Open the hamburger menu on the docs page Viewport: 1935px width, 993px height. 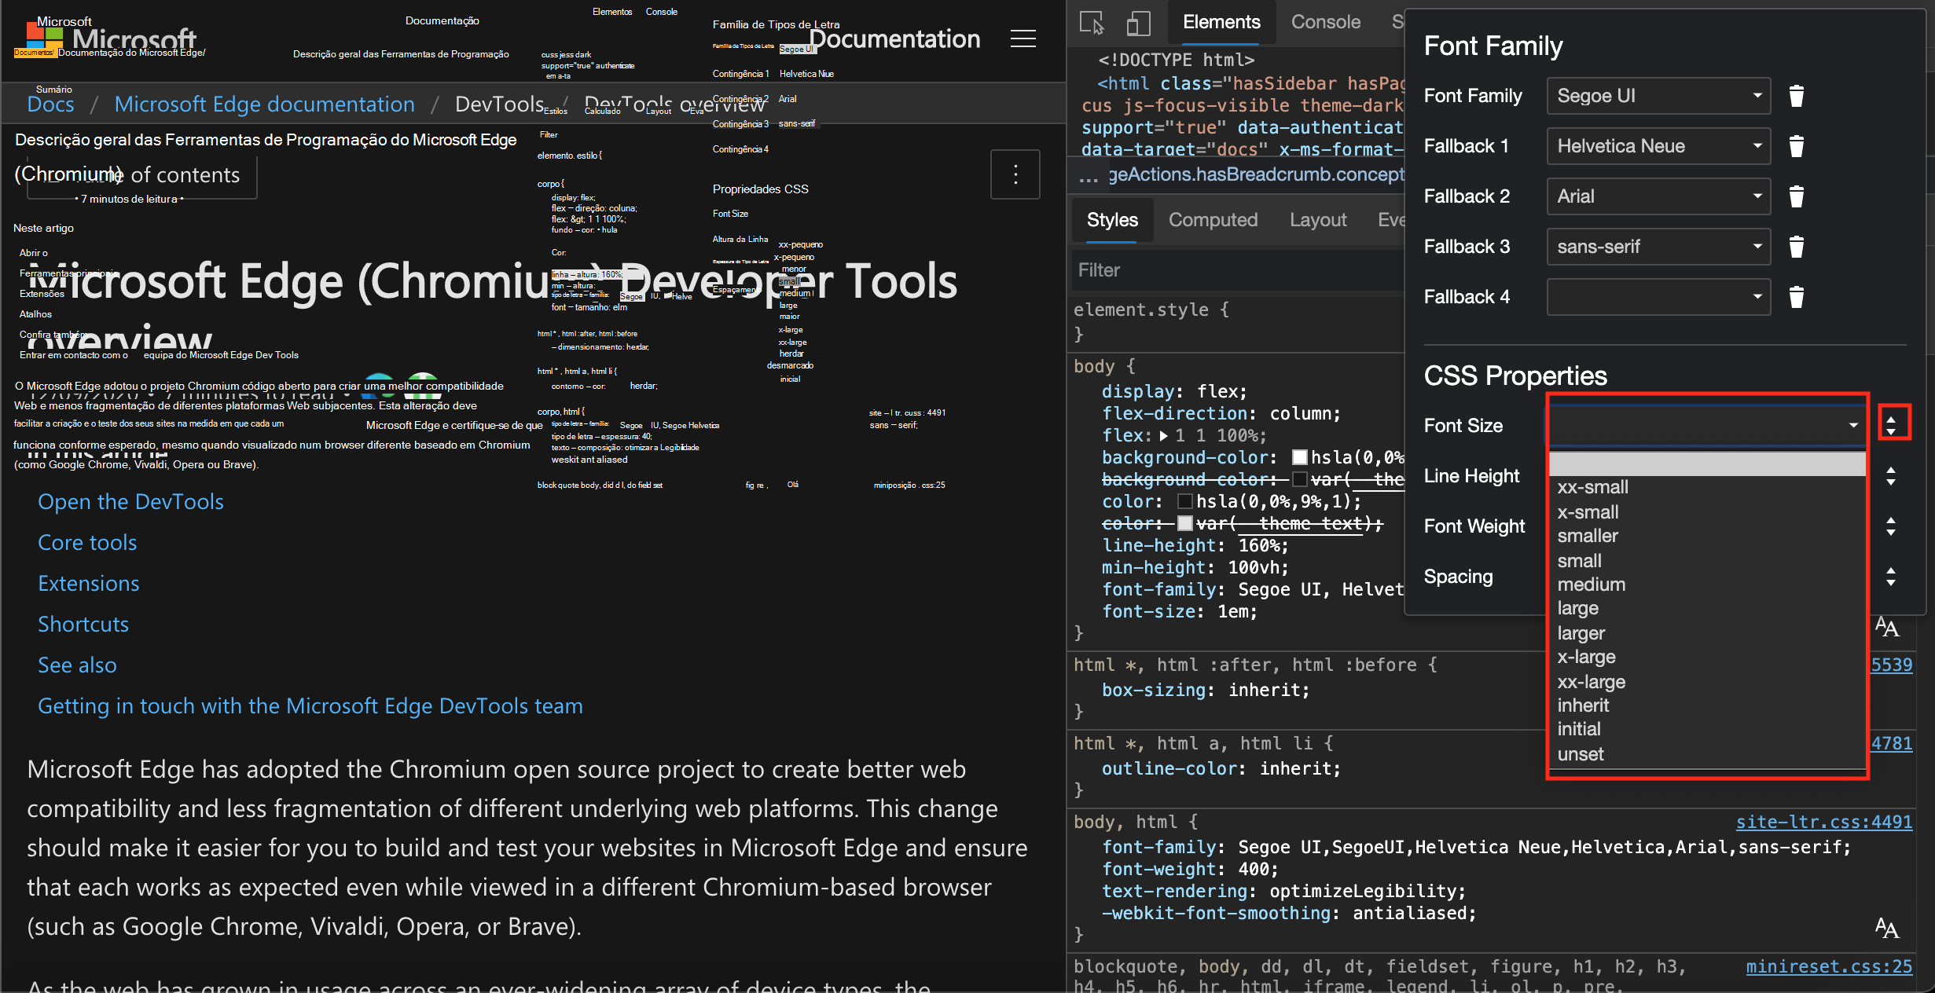pyautogui.click(x=1023, y=38)
